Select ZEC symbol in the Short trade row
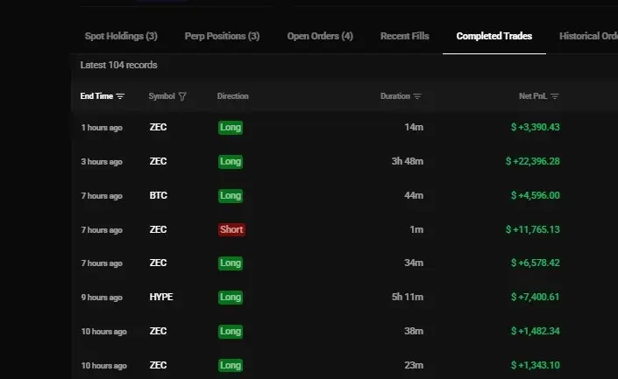 click(x=158, y=229)
